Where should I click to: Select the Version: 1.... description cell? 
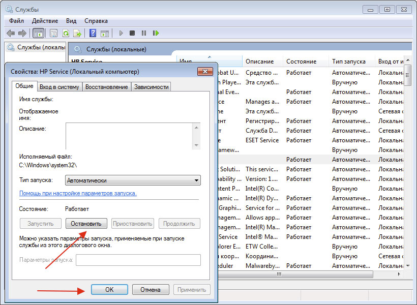click(262, 179)
